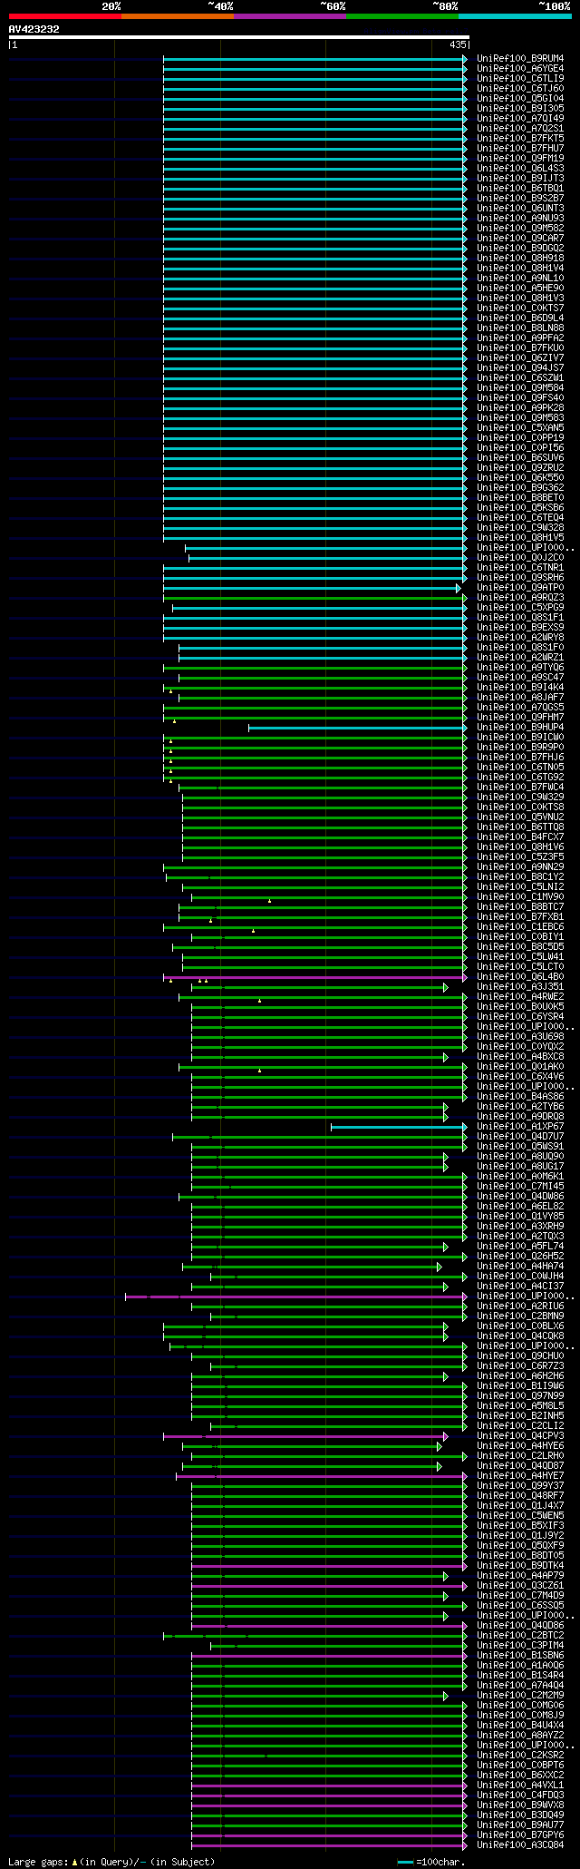
Task: Open hit UniRef100_C6TLI9
Action: click(520, 78)
